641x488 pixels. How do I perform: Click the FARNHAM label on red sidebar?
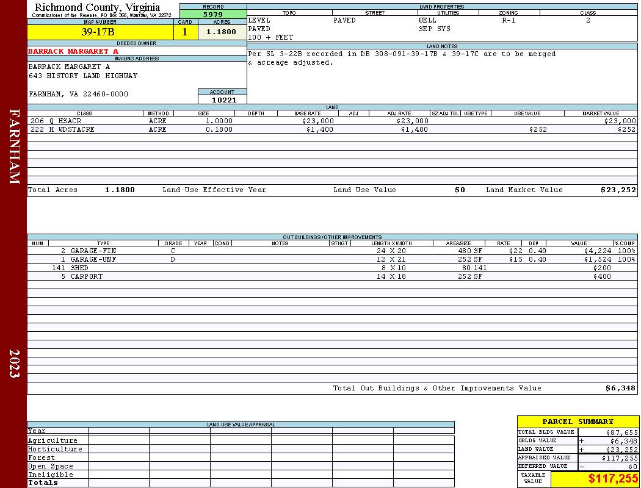coord(14,146)
